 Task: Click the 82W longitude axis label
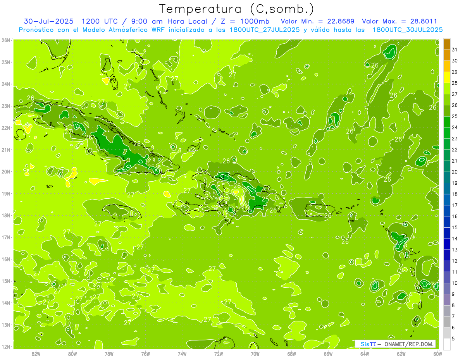(36, 353)
